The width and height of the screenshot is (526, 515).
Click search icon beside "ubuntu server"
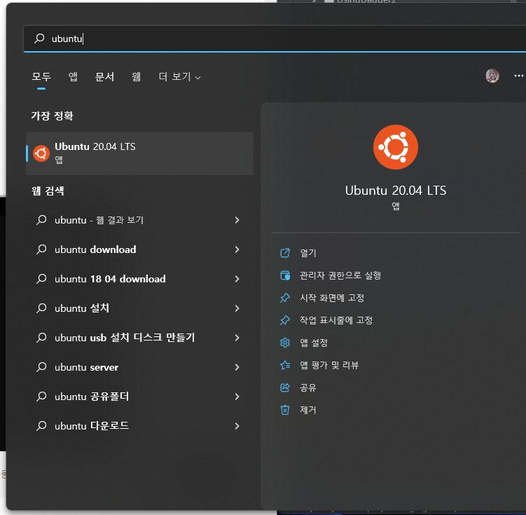(41, 366)
